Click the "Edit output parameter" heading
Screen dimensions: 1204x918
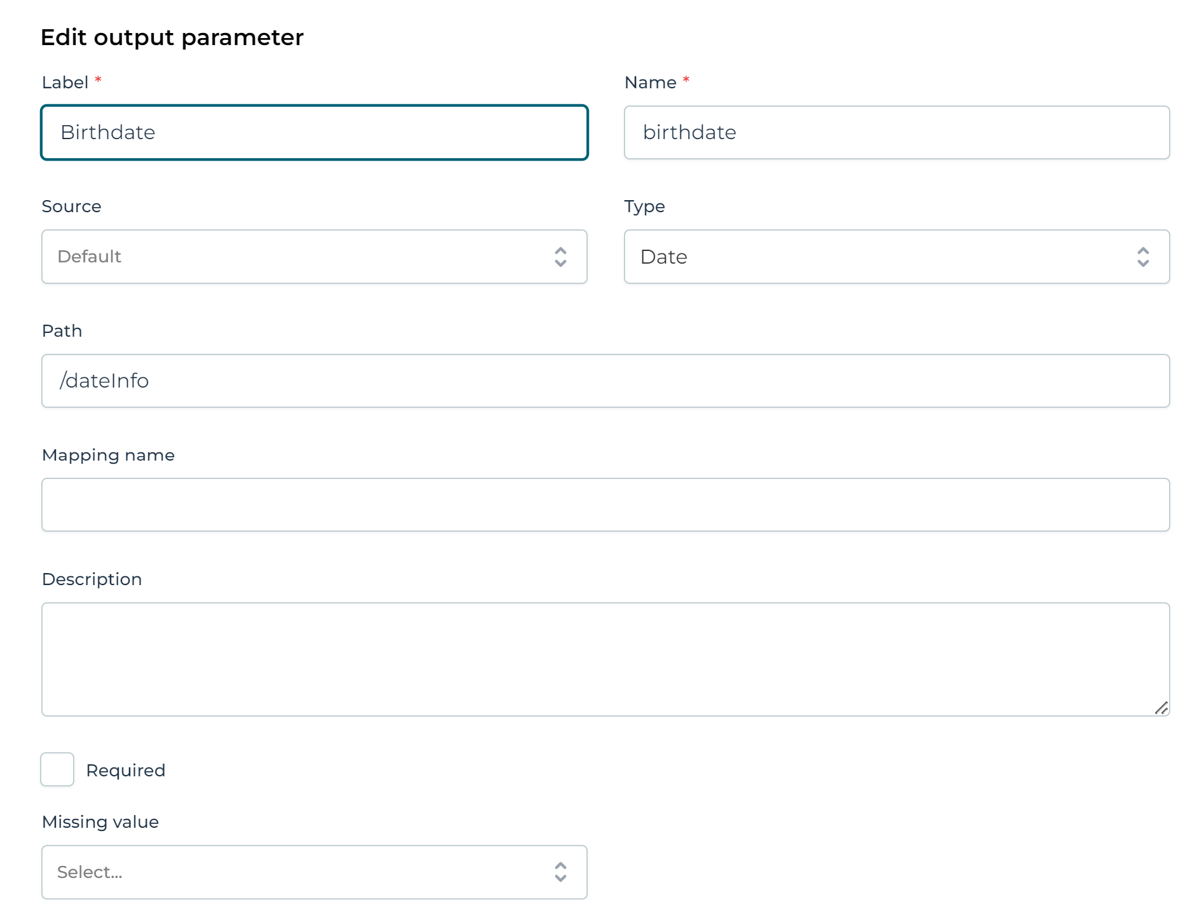click(172, 37)
